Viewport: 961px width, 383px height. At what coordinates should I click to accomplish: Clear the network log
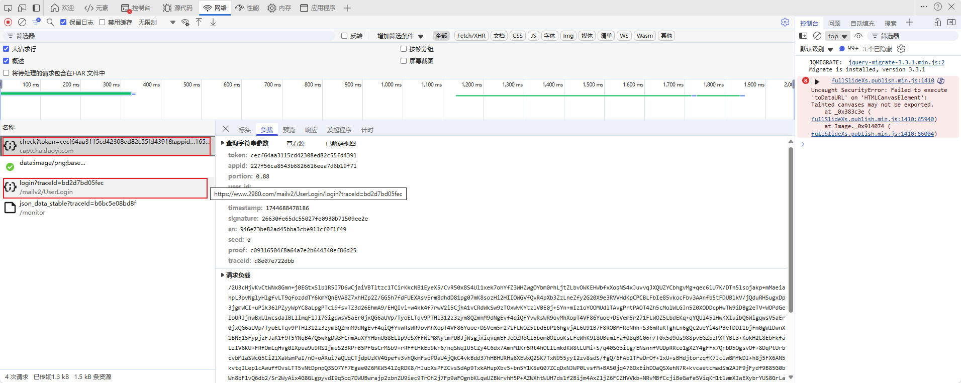(22, 22)
